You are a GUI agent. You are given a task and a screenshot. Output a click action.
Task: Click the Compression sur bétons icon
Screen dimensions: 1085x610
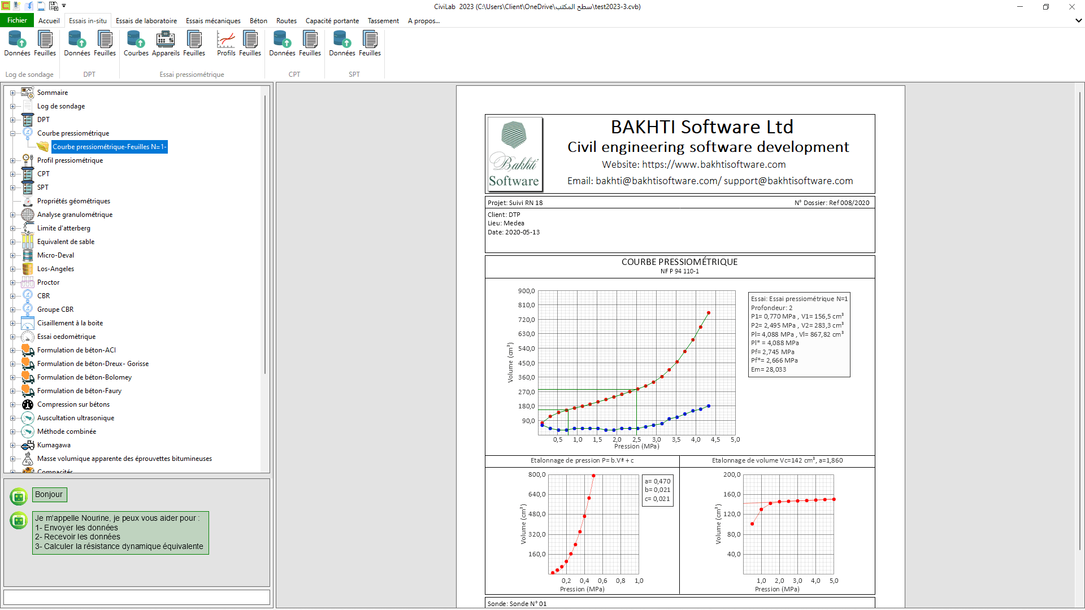28,404
